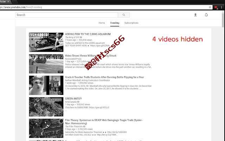225x141 pixels.
Task: Follow the goo.gl shirt link in description
Action: pos(100,45)
